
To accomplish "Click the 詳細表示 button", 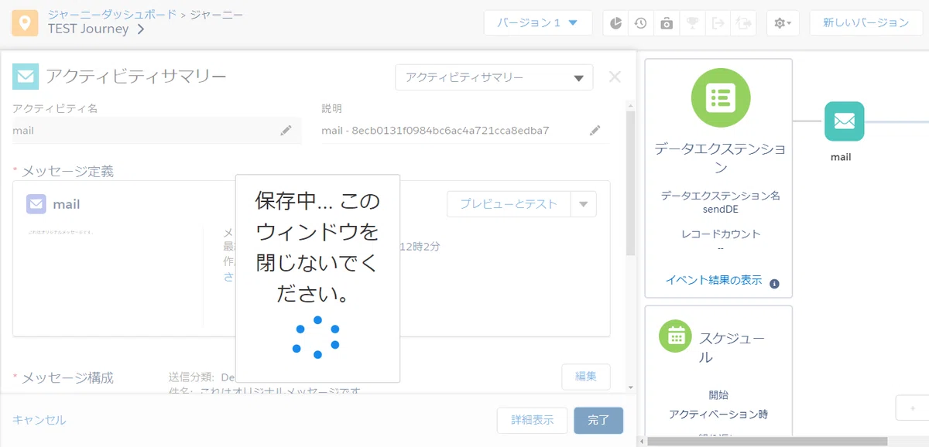I will pyautogui.click(x=533, y=421).
